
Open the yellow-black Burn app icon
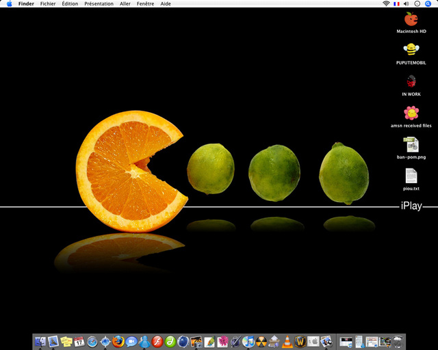pos(261,341)
